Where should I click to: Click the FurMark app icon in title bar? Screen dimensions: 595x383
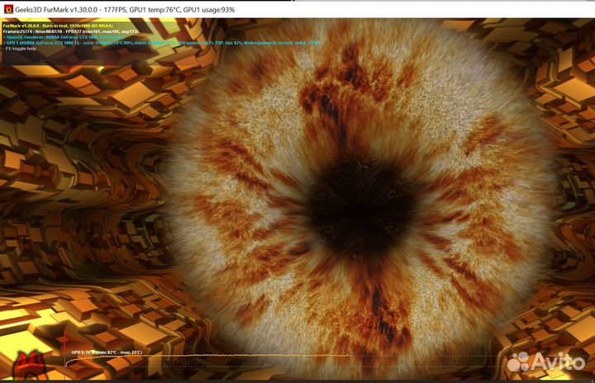(7, 9)
